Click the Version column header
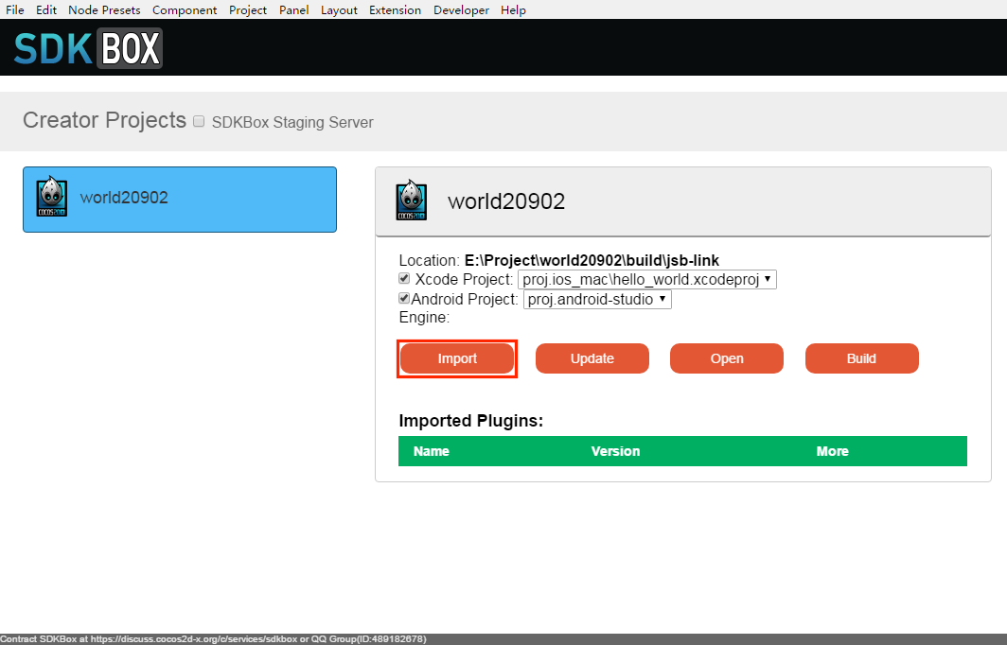The height and width of the screenshot is (645, 1007). (615, 451)
